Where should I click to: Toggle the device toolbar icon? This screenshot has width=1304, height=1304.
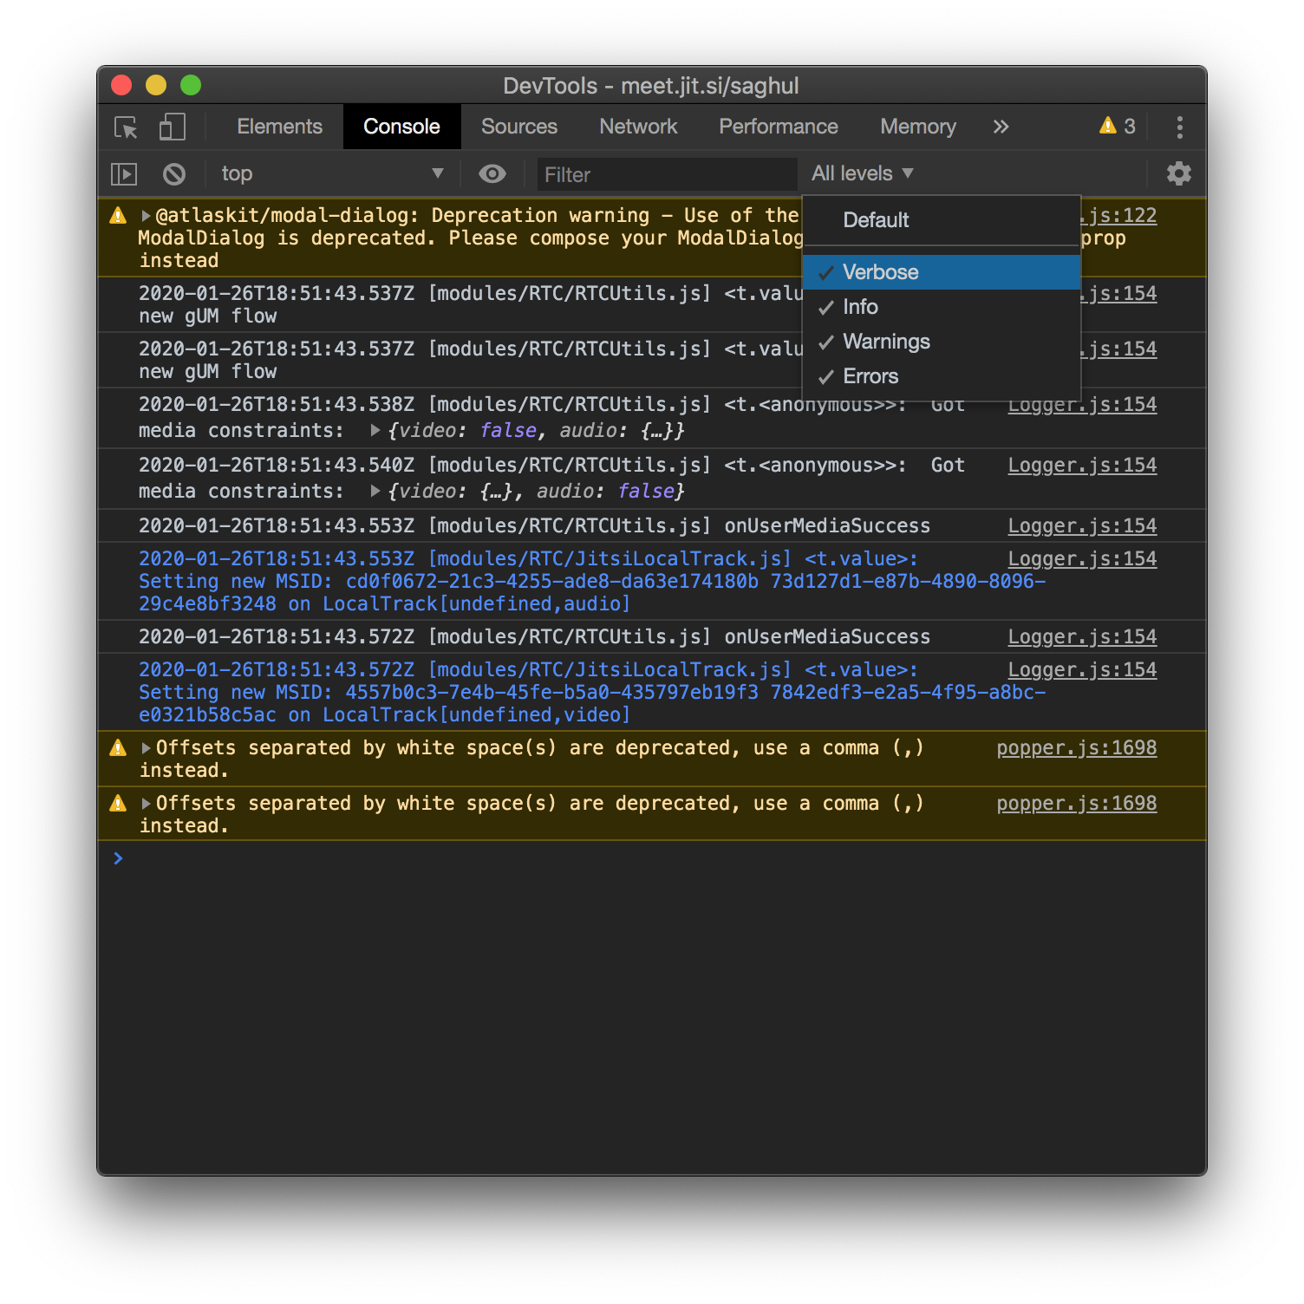(x=172, y=127)
